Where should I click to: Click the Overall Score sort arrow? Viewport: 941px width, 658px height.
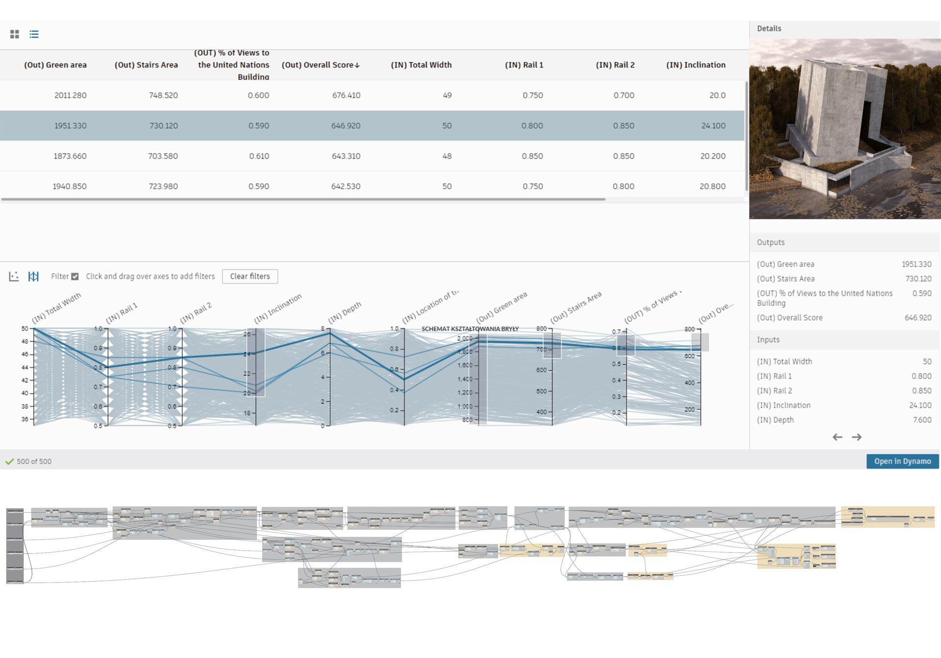click(x=357, y=66)
